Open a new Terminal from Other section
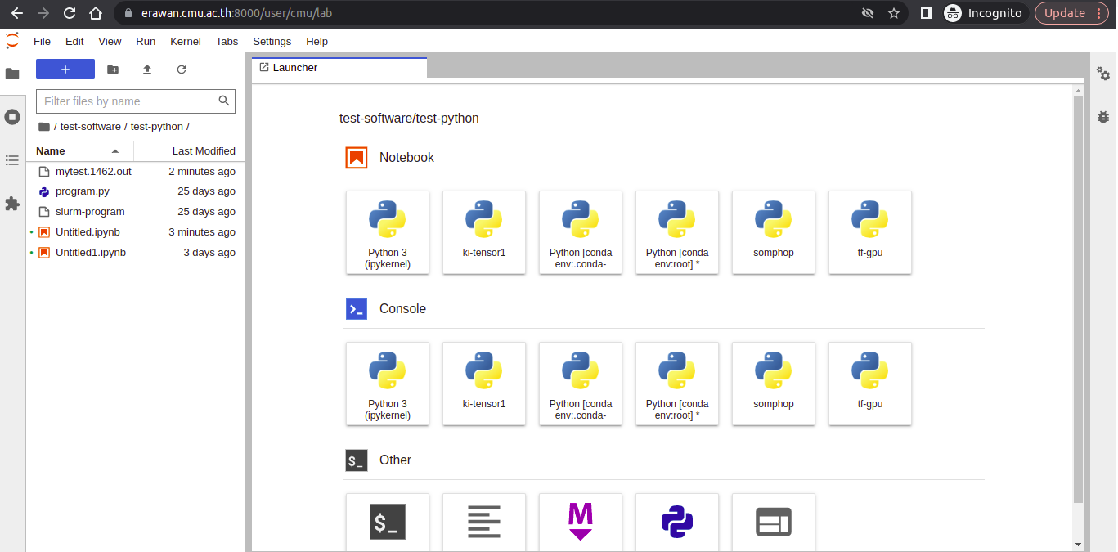This screenshot has height=552, width=1118. (x=388, y=522)
